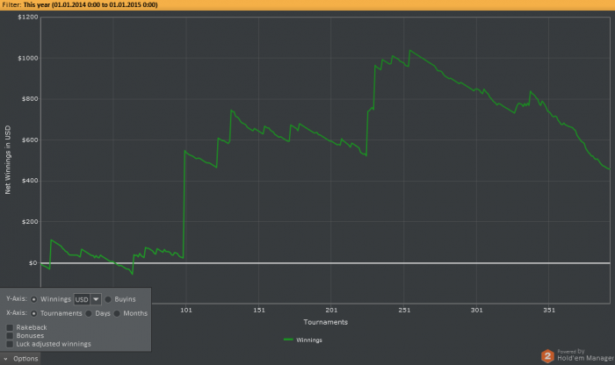The image size is (615, 365).
Task: Click the green Winnings legend swatch
Action: 288,340
